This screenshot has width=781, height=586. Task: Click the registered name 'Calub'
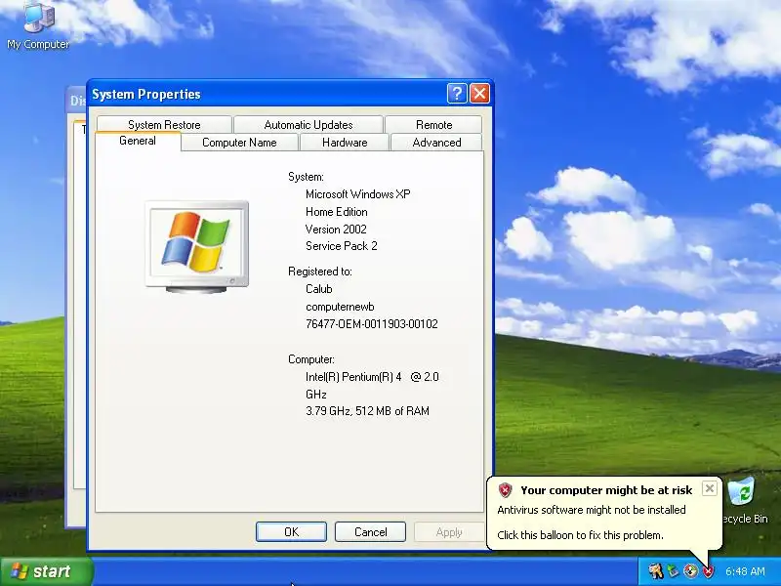click(x=319, y=289)
